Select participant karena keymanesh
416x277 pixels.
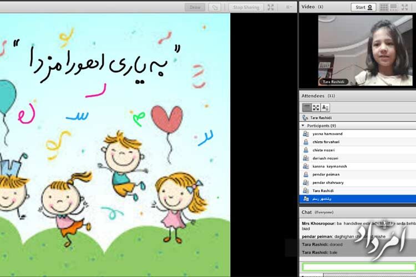point(329,166)
